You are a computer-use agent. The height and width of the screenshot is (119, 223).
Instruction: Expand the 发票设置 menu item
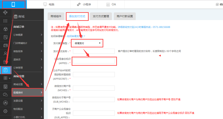coord(28,101)
